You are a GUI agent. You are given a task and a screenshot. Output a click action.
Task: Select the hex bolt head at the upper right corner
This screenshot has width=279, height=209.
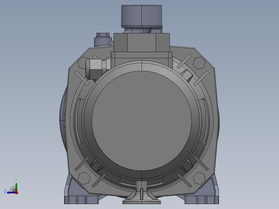click(x=199, y=63)
